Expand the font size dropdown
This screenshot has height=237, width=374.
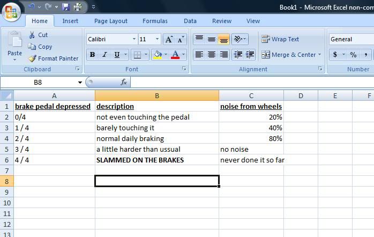tap(157, 39)
